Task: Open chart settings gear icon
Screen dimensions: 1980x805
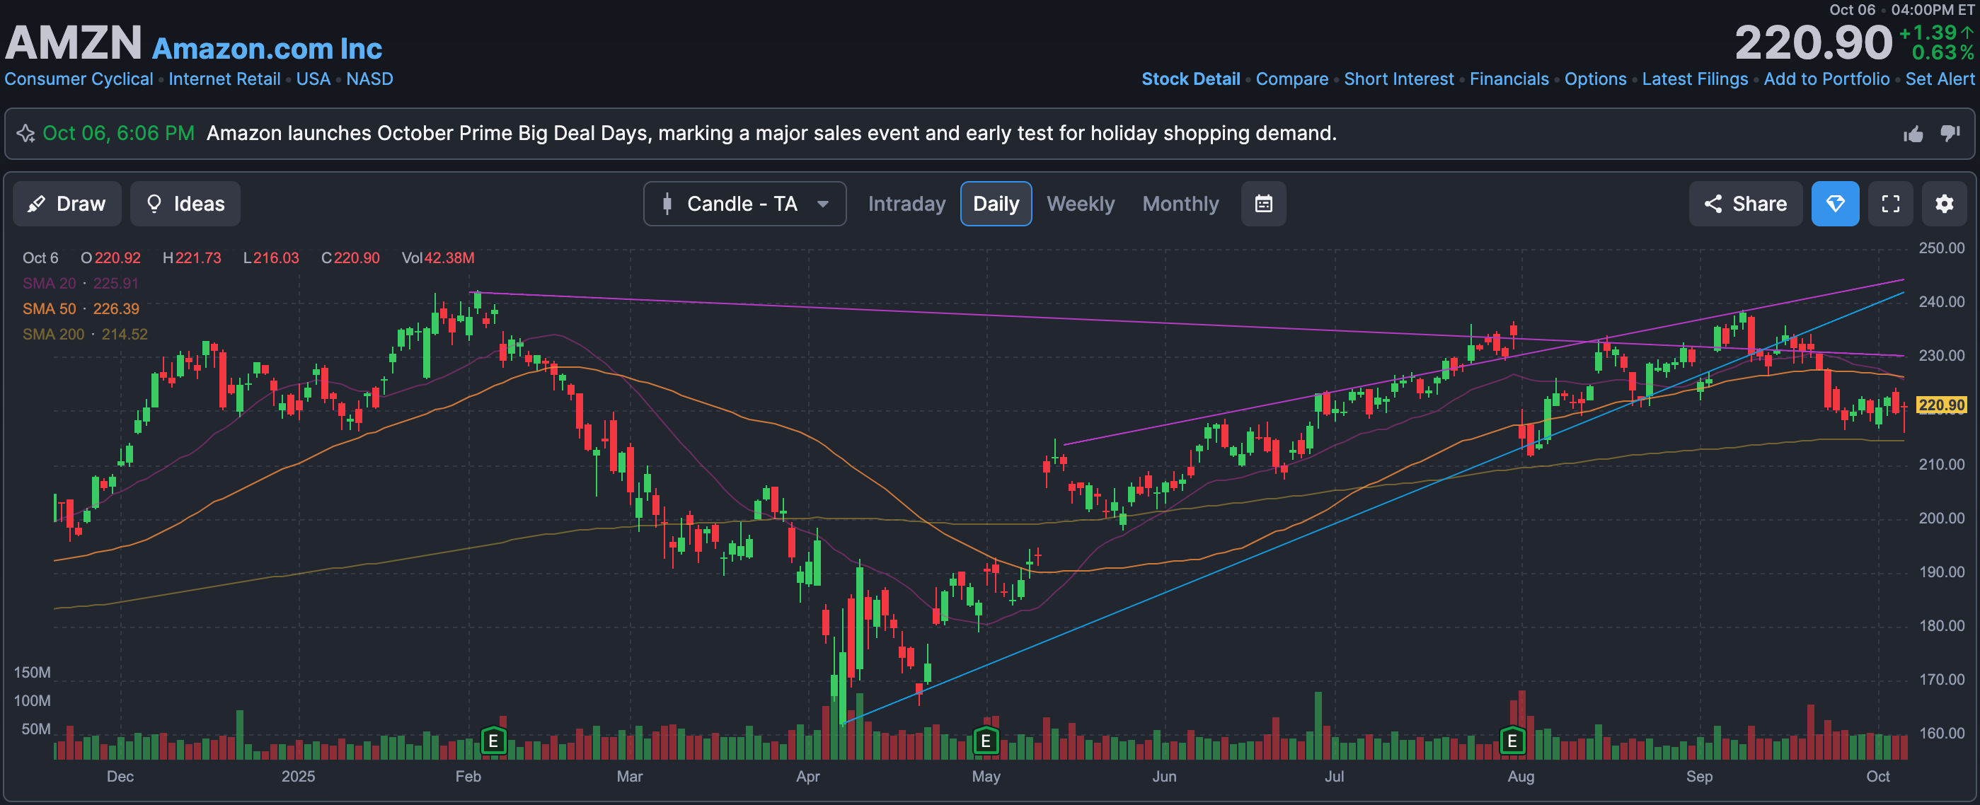Action: tap(1944, 204)
